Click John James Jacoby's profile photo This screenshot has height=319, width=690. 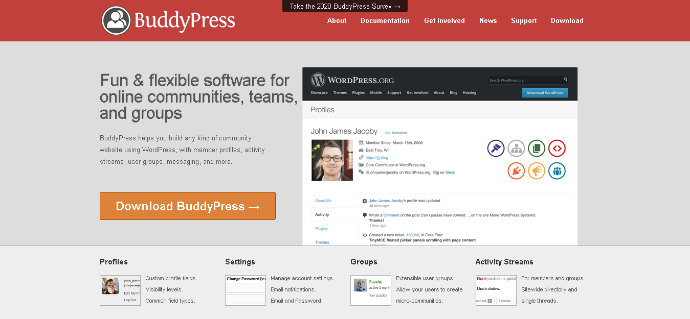(332, 160)
